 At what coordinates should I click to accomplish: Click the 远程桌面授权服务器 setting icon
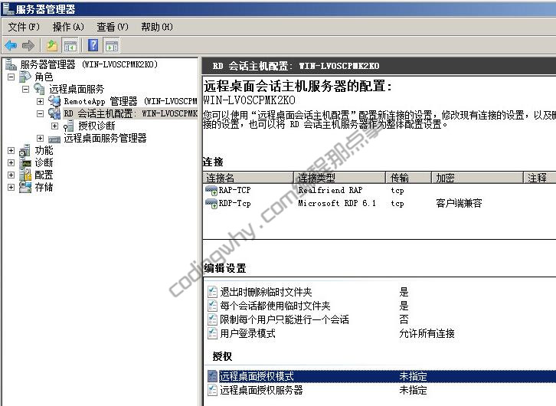212,390
